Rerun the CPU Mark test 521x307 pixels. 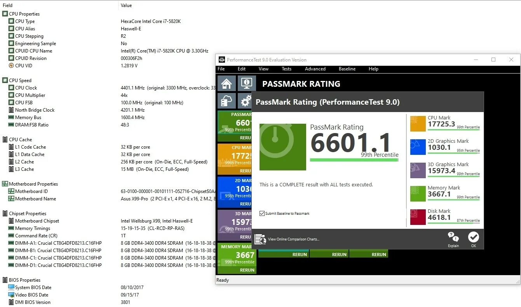(245, 171)
